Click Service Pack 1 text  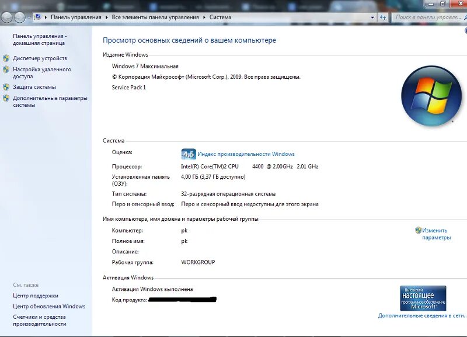click(128, 87)
